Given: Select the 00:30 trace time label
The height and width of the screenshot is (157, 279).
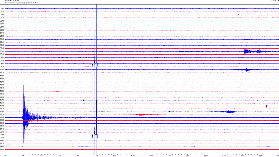Looking at the screenshot, I should coord(2,12).
